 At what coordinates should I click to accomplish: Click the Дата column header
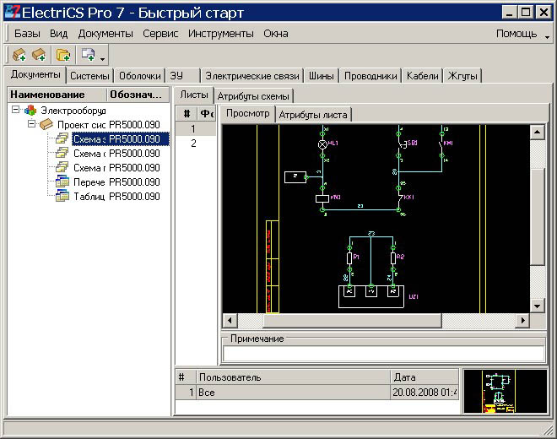[x=425, y=377]
